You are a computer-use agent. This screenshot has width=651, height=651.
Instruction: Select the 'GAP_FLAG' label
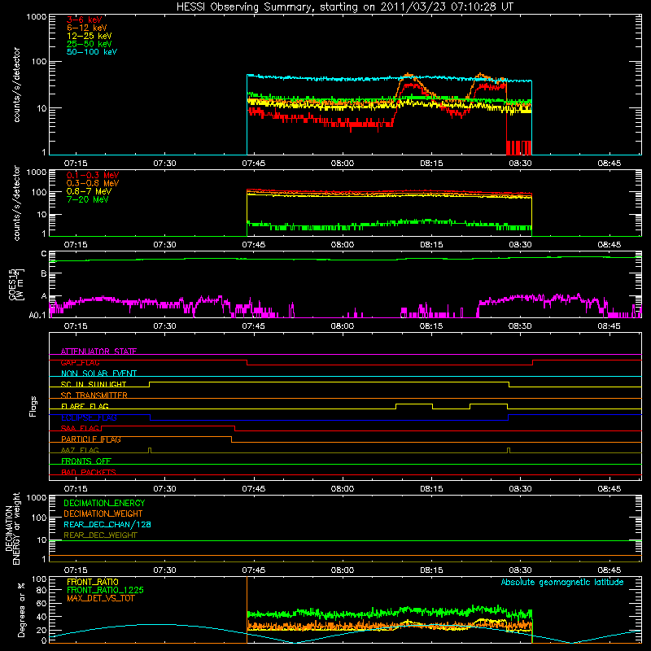[81, 362]
